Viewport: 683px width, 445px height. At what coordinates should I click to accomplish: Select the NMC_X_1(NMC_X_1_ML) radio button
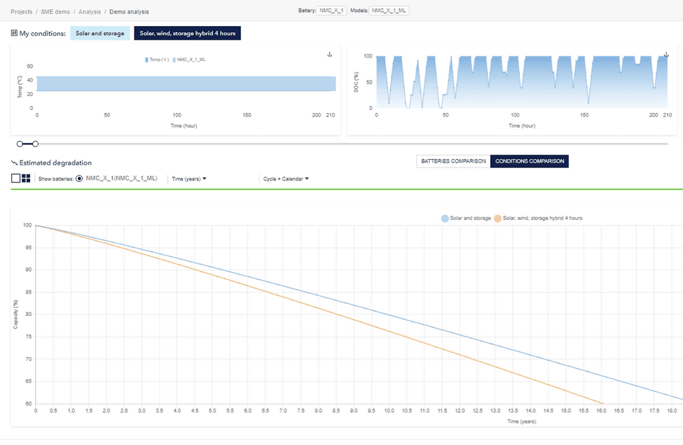click(79, 178)
